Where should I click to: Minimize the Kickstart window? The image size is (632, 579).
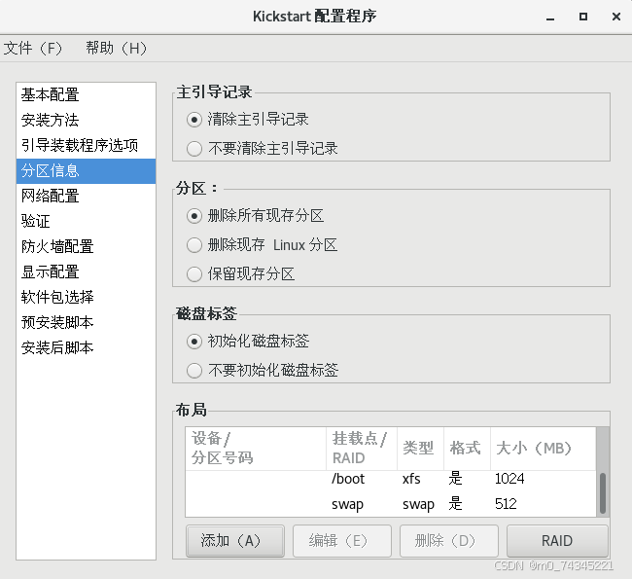click(x=550, y=17)
